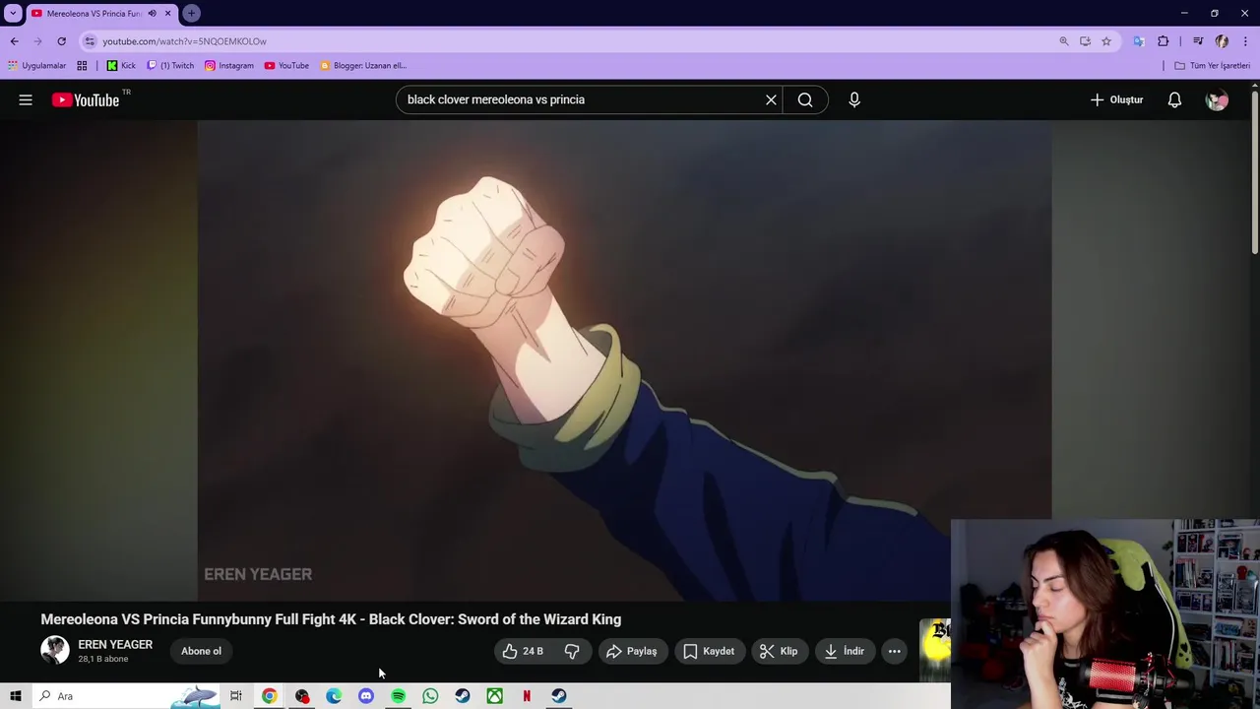This screenshot has height=709, width=1260.
Task: Open WhatsApp from taskbar
Action: pos(430,696)
